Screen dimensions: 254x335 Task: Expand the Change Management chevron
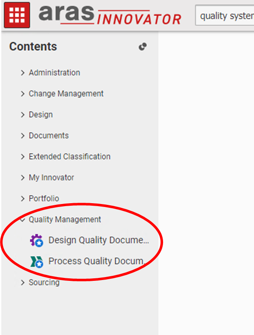click(23, 94)
